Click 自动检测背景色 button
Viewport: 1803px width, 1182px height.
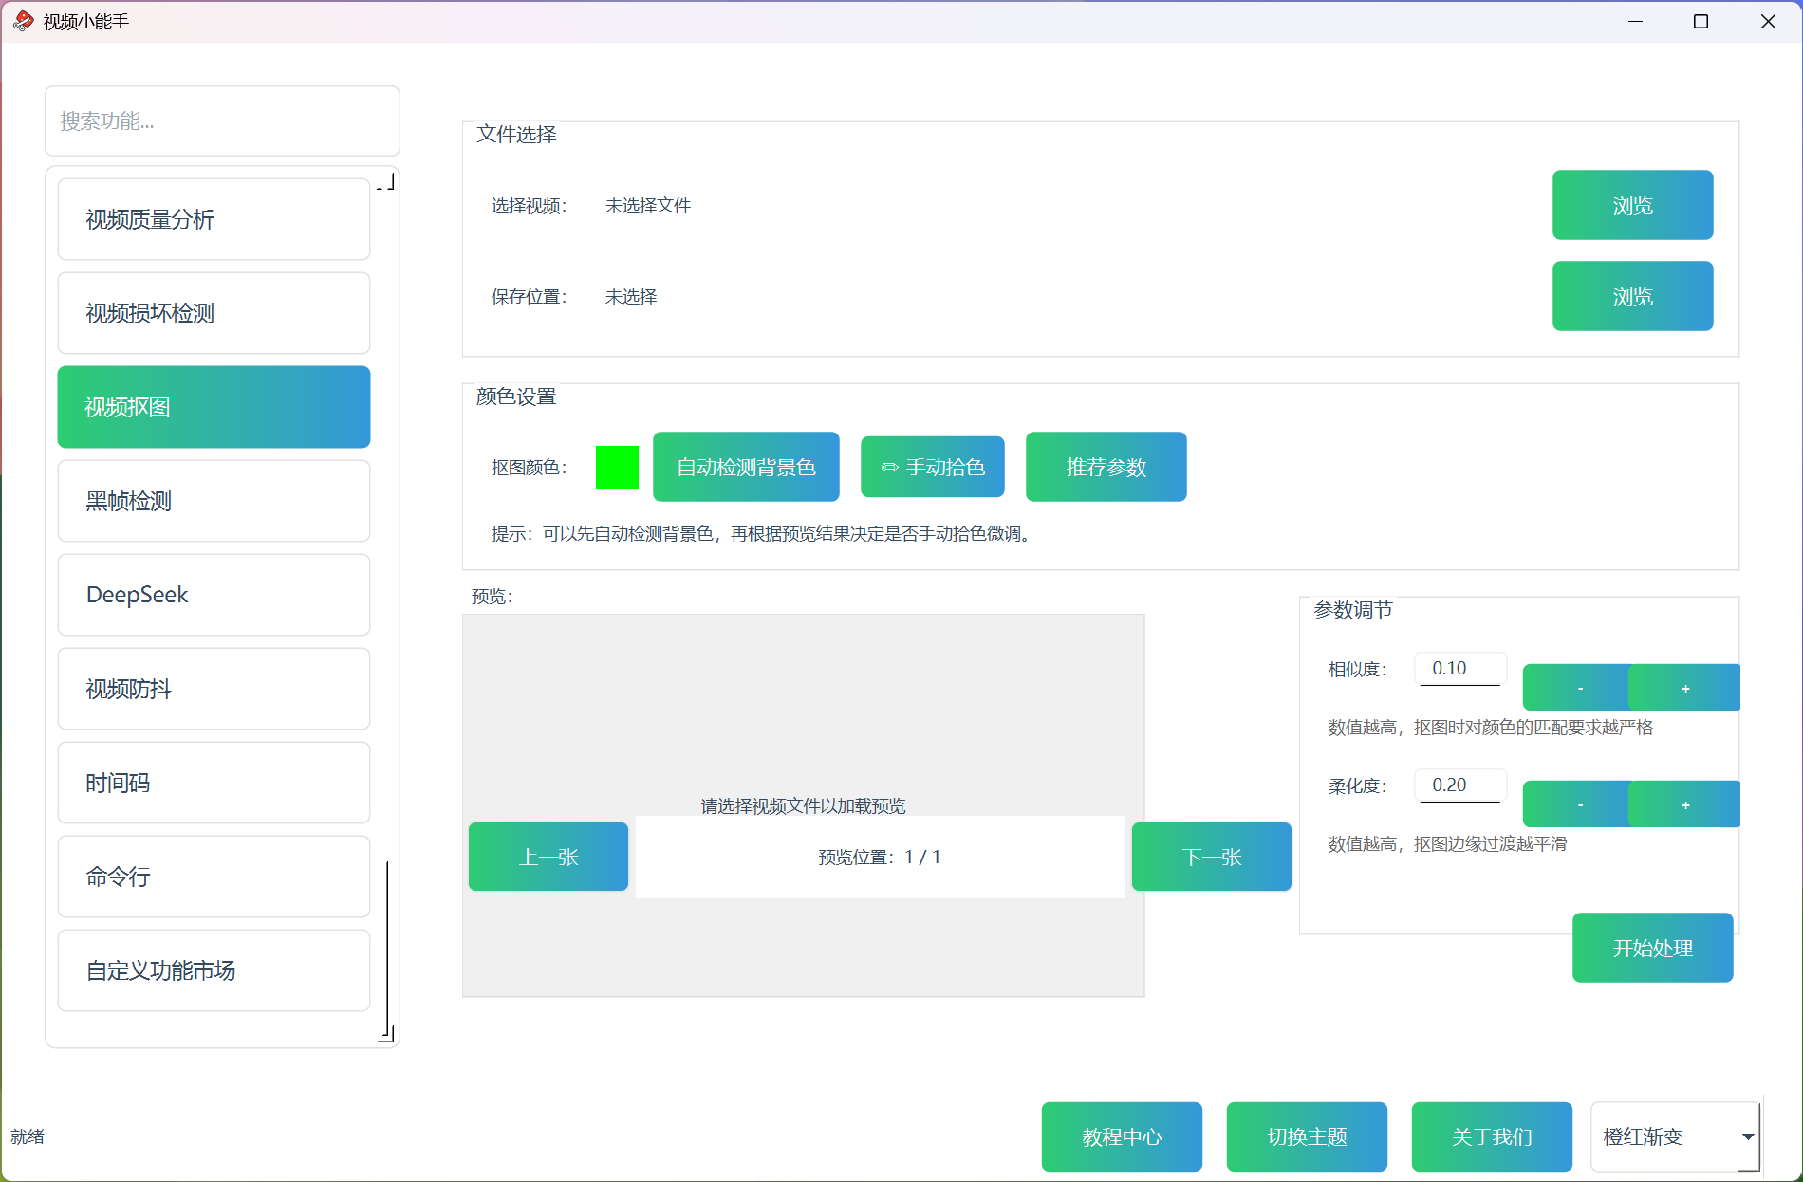(x=746, y=467)
